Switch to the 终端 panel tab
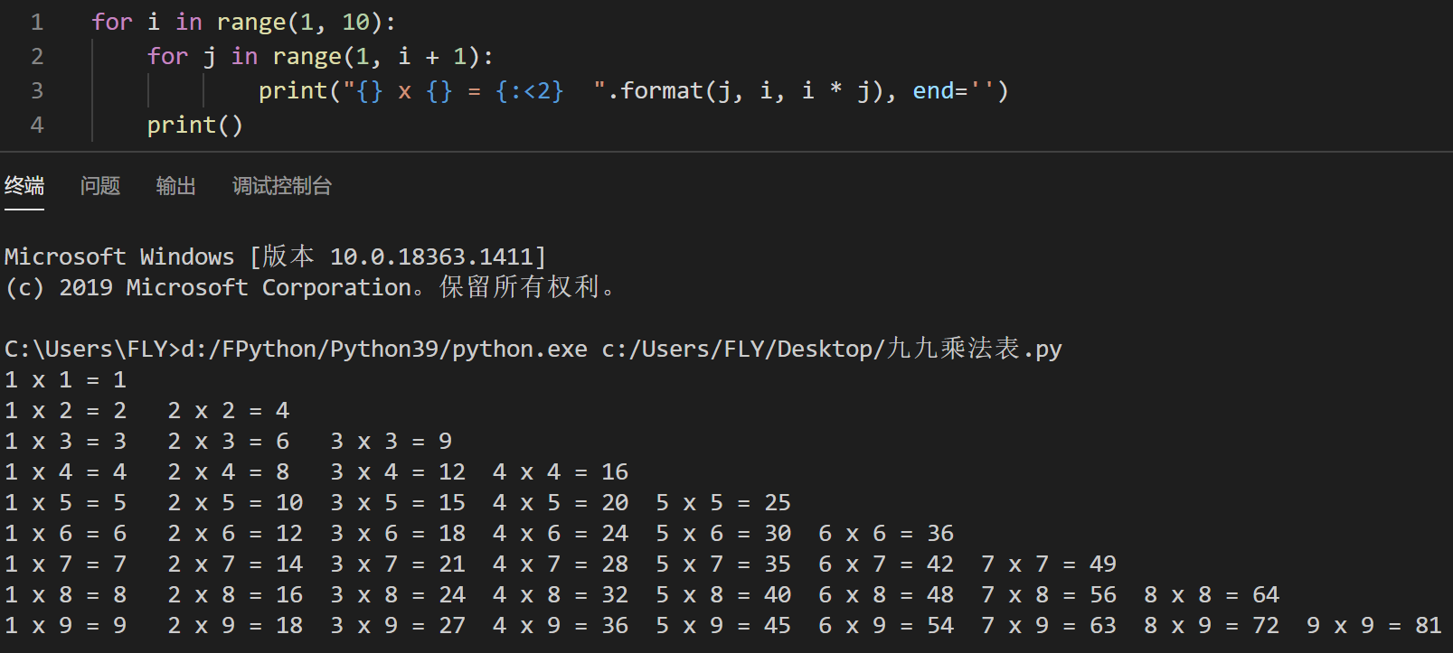Screen dimensions: 1453x653 [24, 186]
